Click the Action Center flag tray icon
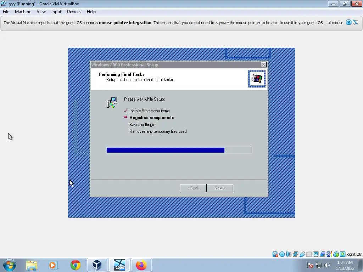The width and height of the screenshot is (363, 272). pos(310,265)
